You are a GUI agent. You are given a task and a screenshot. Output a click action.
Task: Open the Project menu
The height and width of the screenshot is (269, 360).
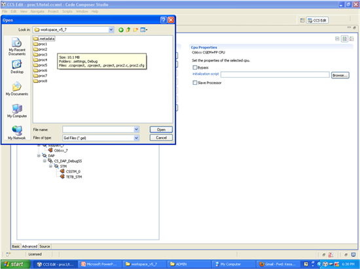(53, 11)
